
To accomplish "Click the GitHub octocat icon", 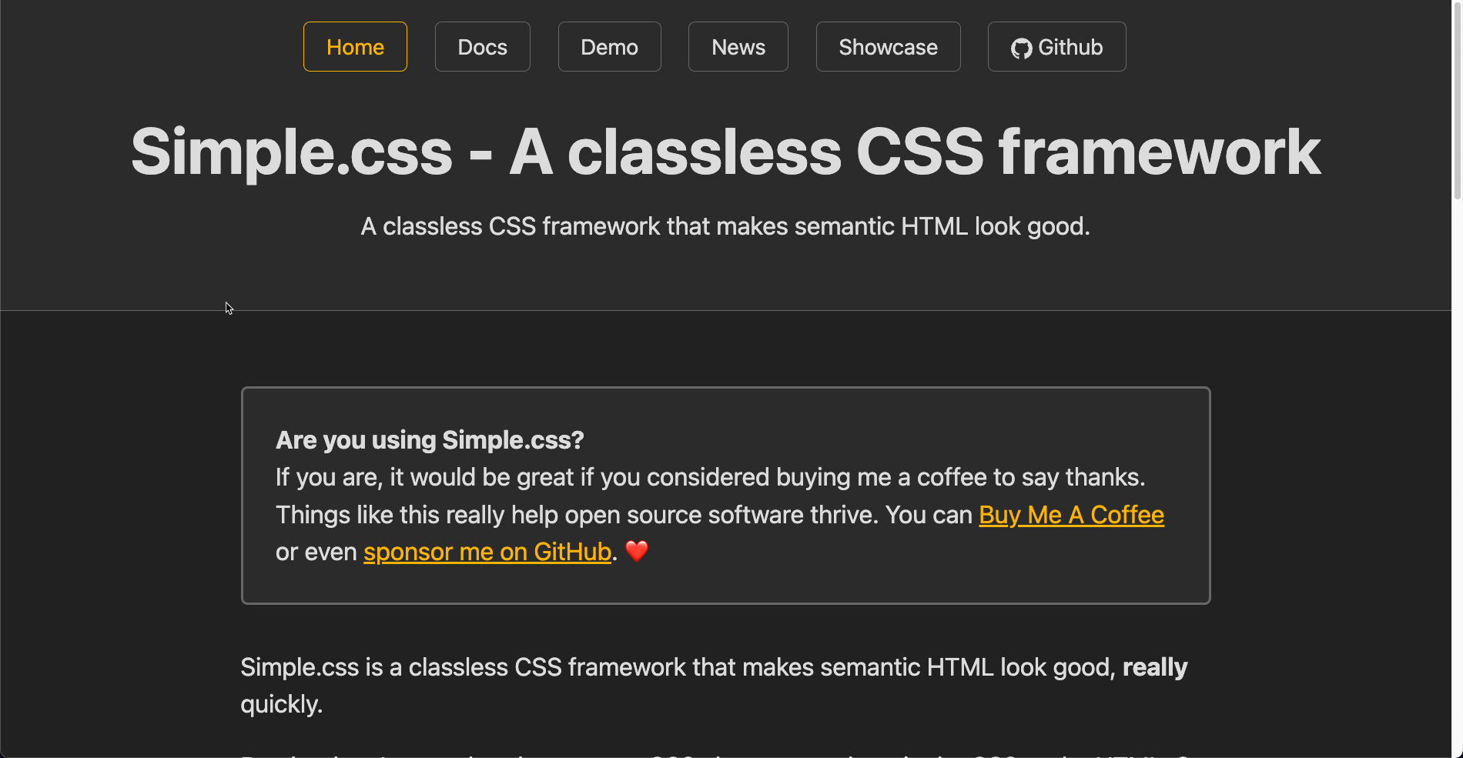I will pos(1022,49).
